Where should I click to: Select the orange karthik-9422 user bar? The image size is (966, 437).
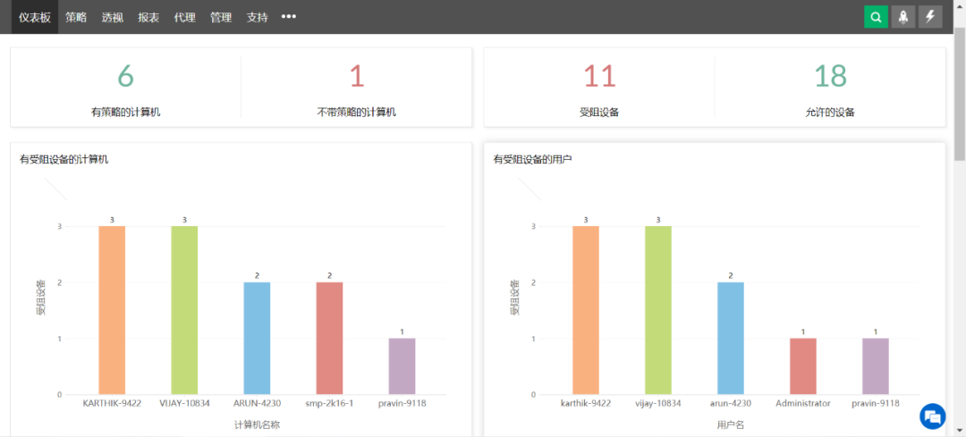(586, 310)
